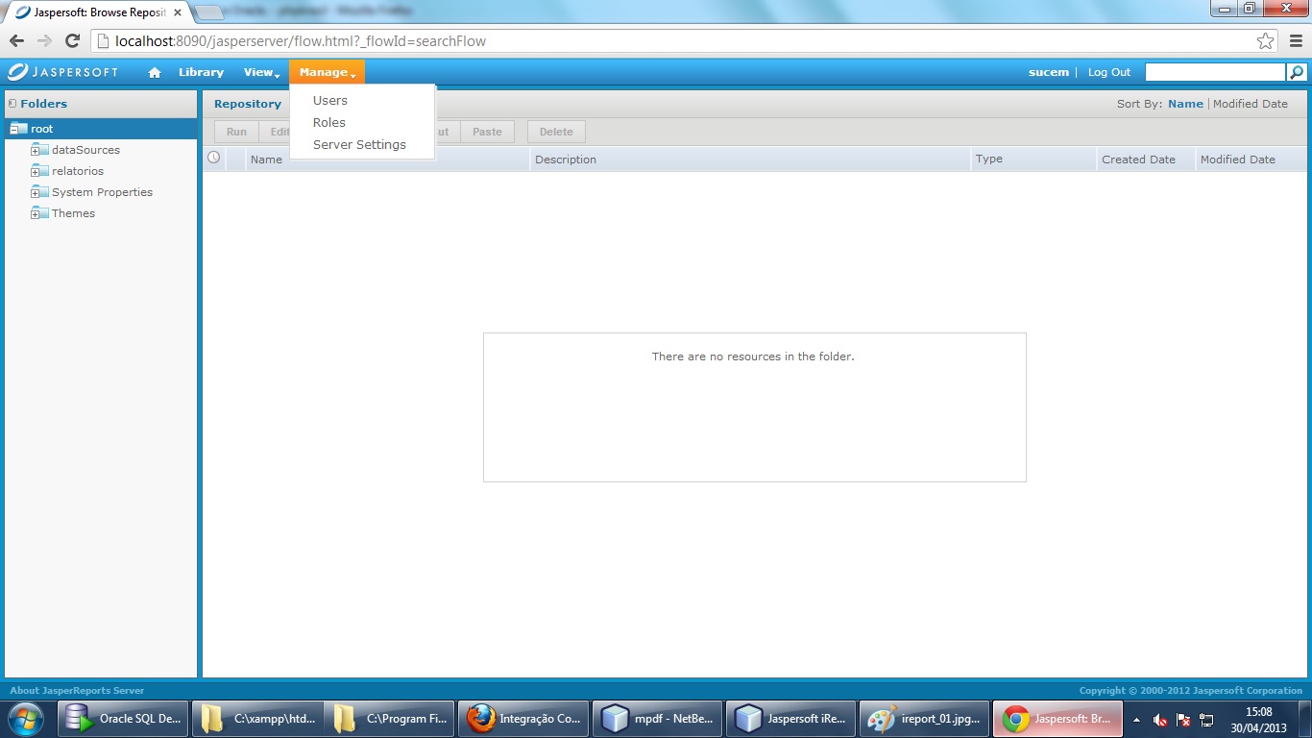The width and height of the screenshot is (1312, 738).
Task: Sort the repository by Modified Date
Action: (x=1250, y=104)
